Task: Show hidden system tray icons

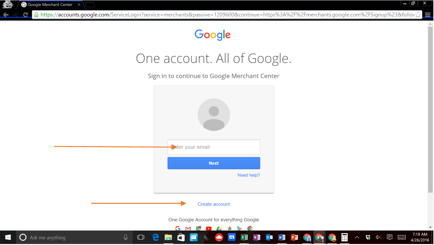Action: (357, 237)
